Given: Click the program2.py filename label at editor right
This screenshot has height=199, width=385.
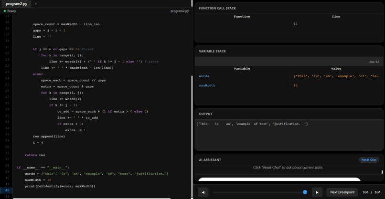Looking at the screenshot, I should [180, 11].
